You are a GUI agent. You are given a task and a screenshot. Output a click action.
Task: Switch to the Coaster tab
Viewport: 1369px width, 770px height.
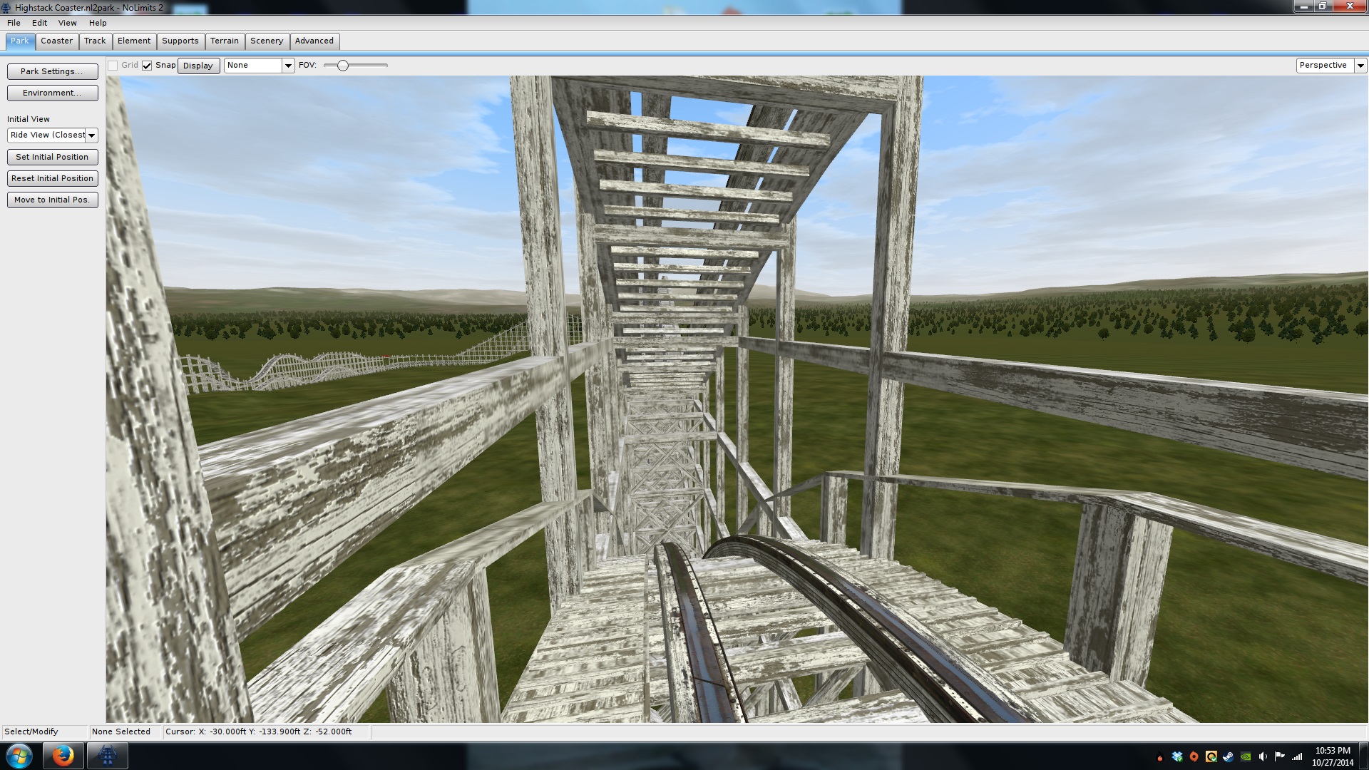point(56,41)
